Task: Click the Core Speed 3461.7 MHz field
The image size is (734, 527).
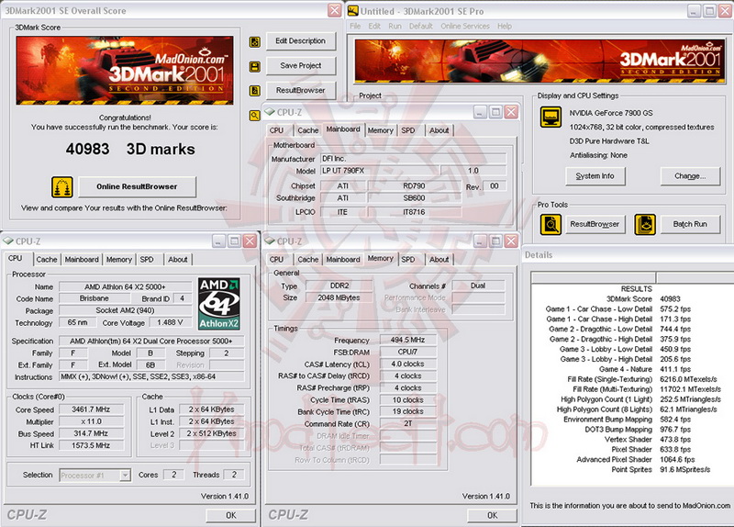Action: 91,409
